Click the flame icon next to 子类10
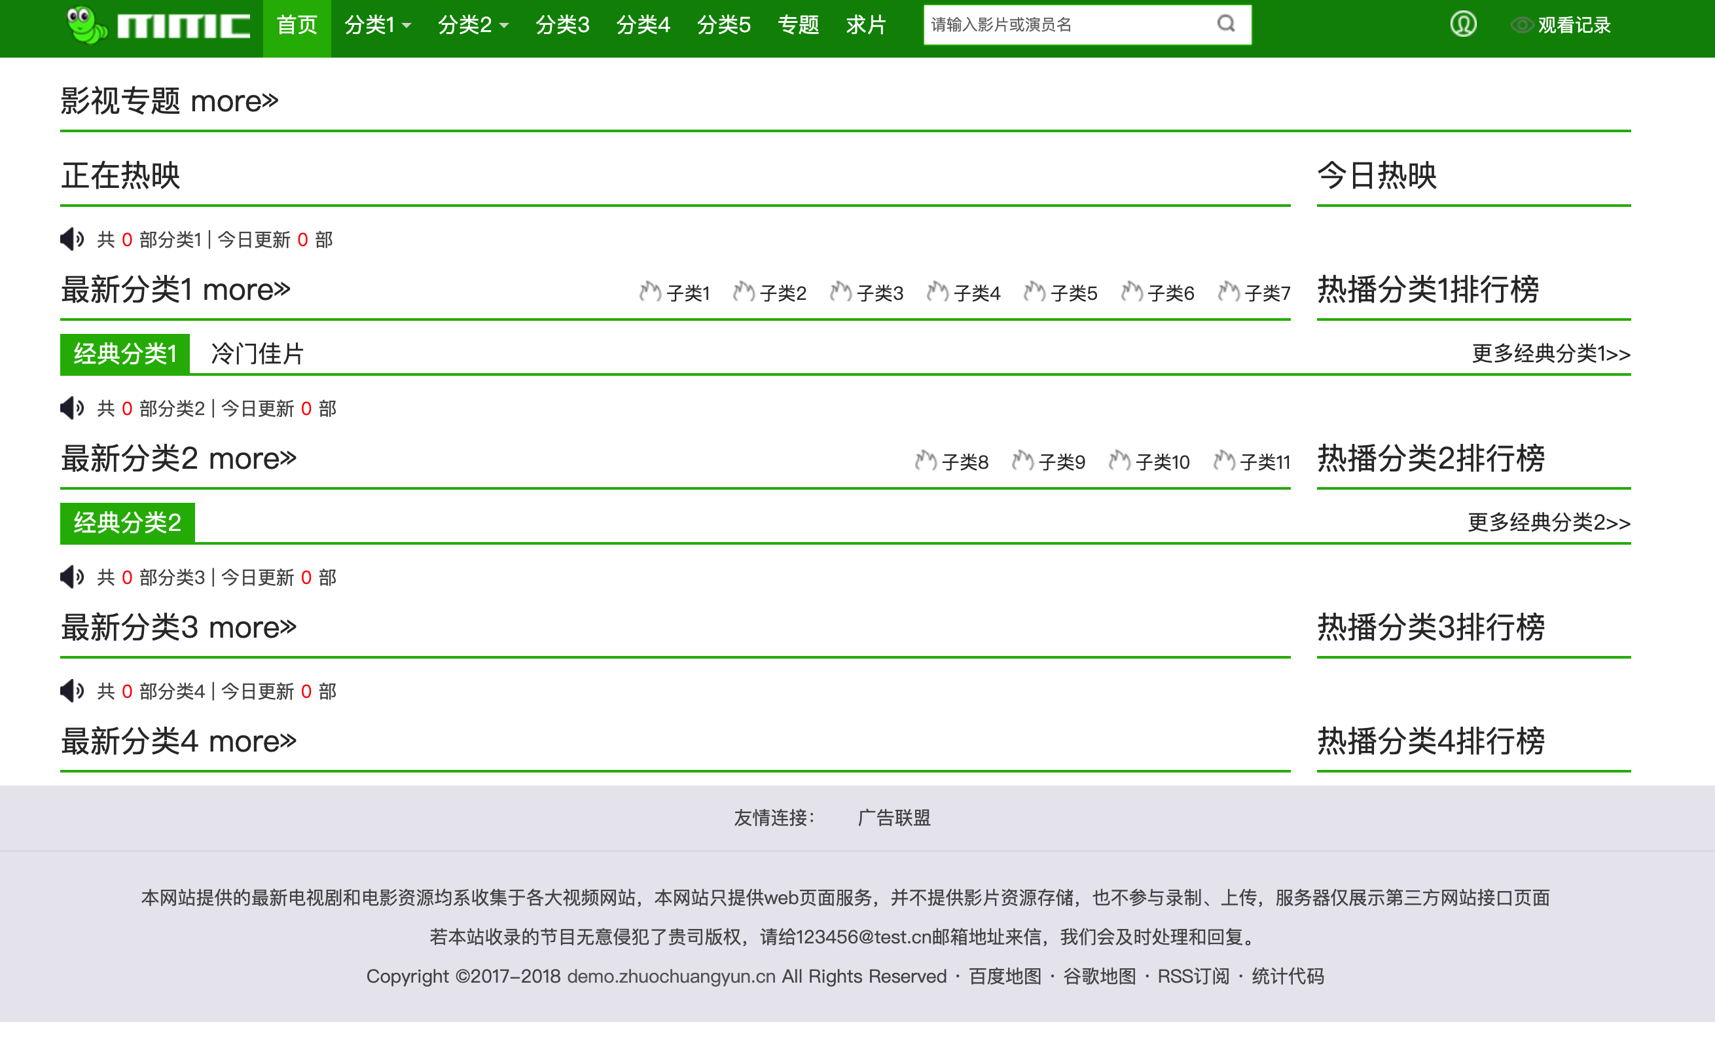The width and height of the screenshot is (1715, 1037). pos(1119,461)
